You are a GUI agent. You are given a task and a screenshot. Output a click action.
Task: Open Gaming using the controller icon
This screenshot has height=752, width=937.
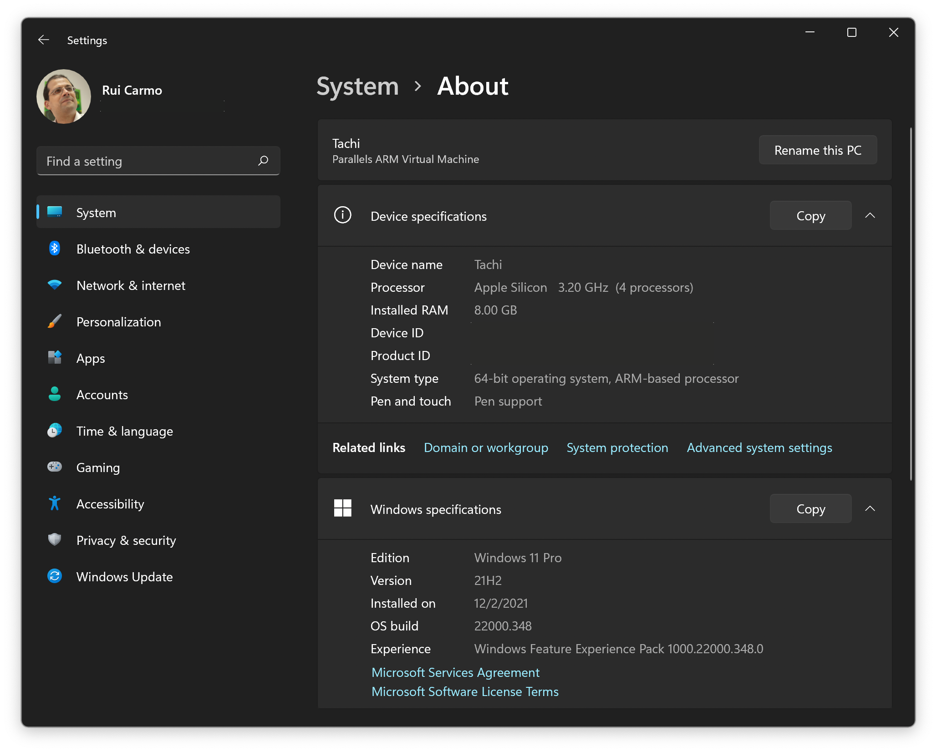[55, 467]
